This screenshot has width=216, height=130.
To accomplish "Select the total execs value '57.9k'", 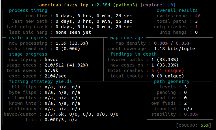I will tap(51, 70).
